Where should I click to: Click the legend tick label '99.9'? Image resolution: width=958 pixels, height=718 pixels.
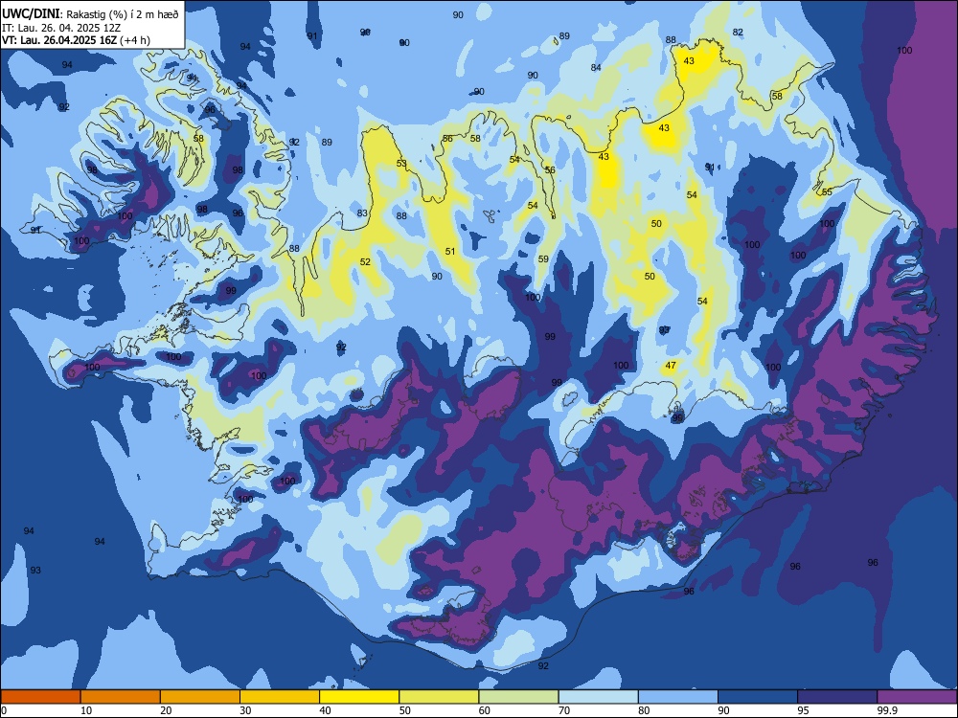point(887,710)
